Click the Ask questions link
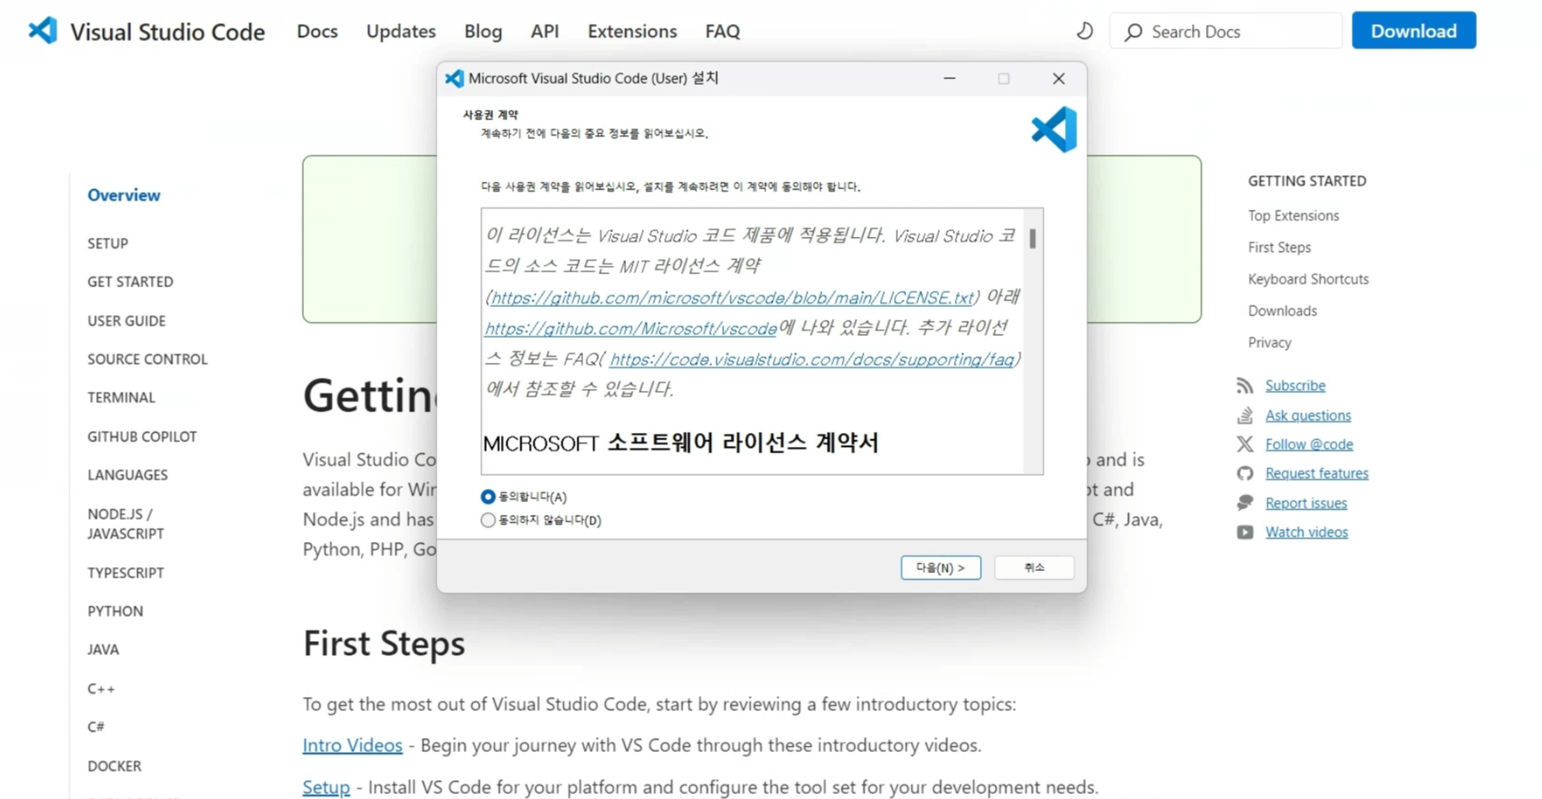This screenshot has height=799, width=1542. [1308, 415]
